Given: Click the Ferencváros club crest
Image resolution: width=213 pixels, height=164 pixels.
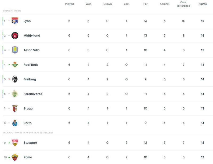Looking at the screenshot, I should pos(15,94).
